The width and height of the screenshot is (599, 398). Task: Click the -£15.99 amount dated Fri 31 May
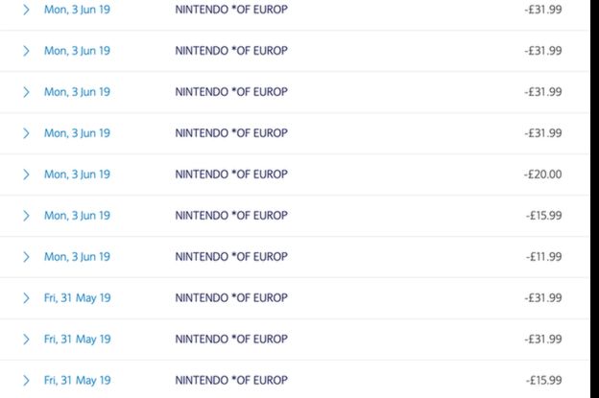click(x=544, y=381)
